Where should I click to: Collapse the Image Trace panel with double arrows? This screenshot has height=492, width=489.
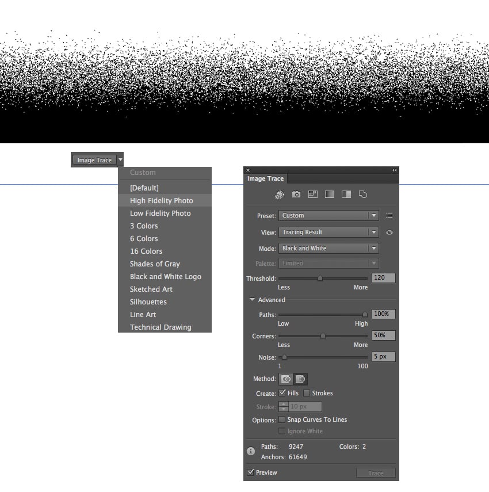(394, 170)
